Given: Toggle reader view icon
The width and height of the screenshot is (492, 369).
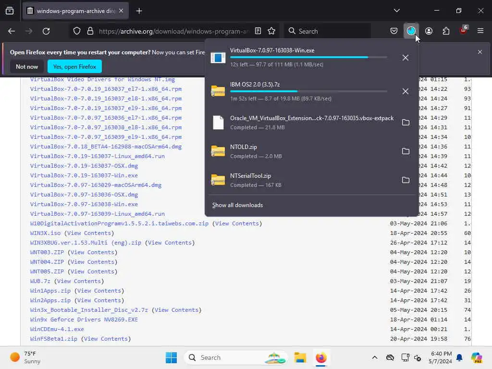Looking at the screenshot, I should (258, 31).
